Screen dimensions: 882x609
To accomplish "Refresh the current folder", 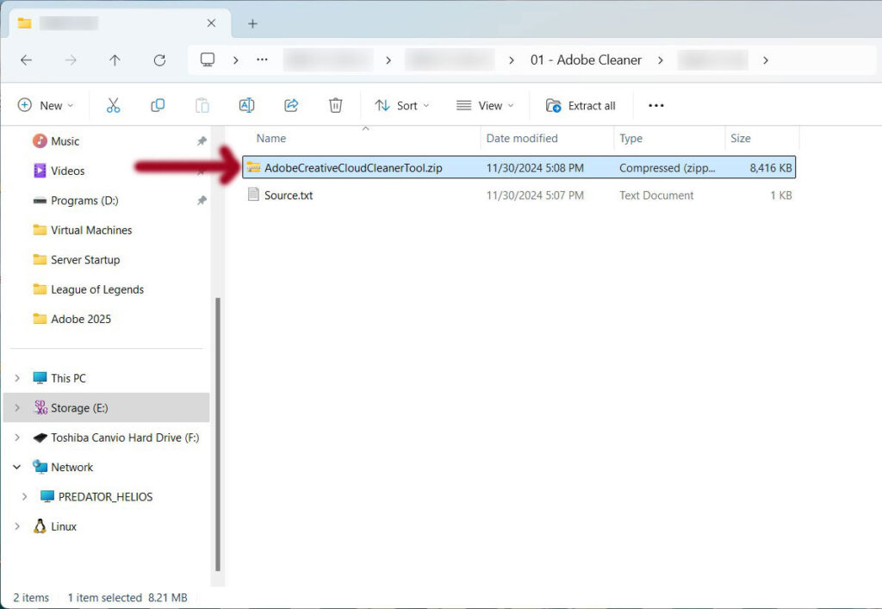I will coord(159,60).
